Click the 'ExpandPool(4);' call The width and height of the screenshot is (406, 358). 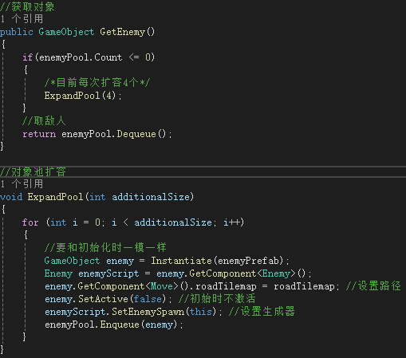pyautogui.click(x=83, y=96)
